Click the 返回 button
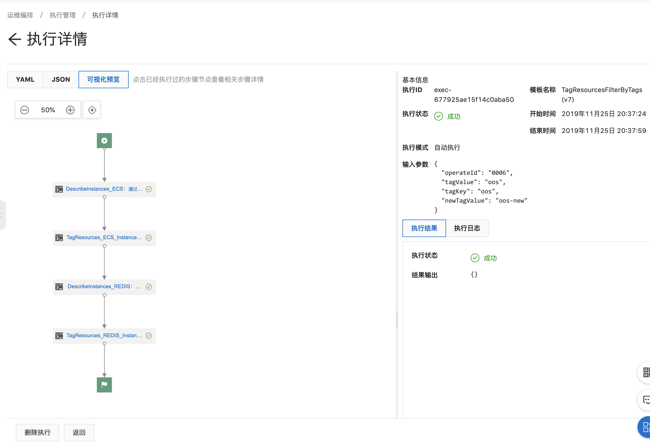The height and width of the screenshot is (444, 650). click(79, 432)
